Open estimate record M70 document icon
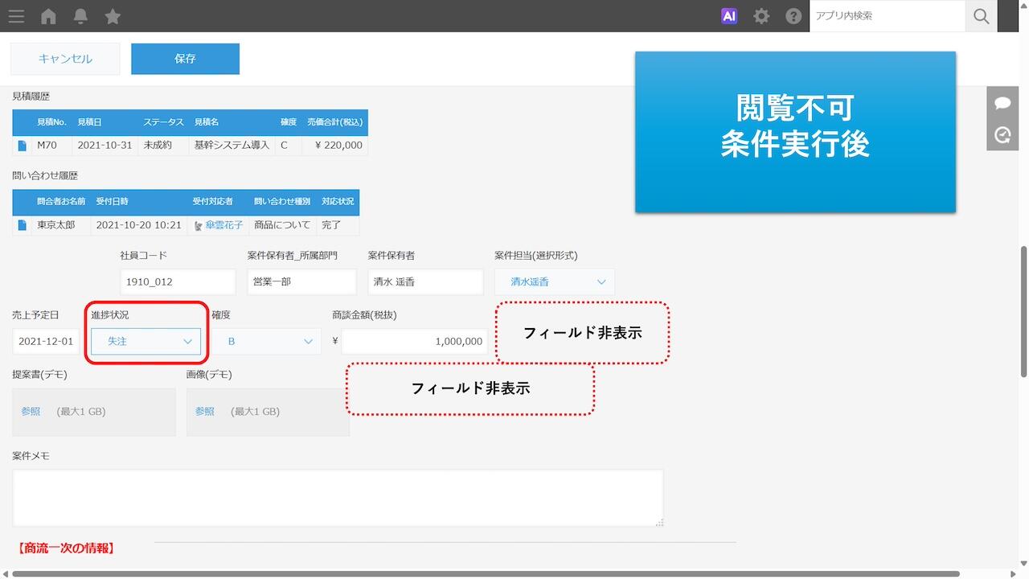The image size is (1029, 579). [23, 146]
